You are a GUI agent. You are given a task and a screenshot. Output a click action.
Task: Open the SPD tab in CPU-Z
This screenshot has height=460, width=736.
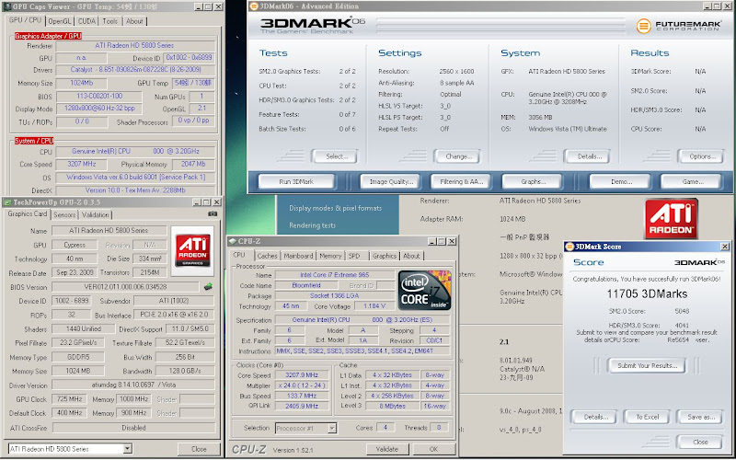pos(354,256)
